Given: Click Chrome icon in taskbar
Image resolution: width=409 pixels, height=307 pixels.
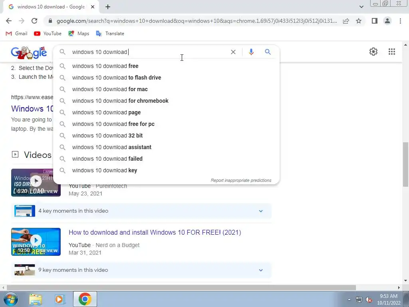Looking at the screenshot, I should pyautogui.click(x=85, y=299).
